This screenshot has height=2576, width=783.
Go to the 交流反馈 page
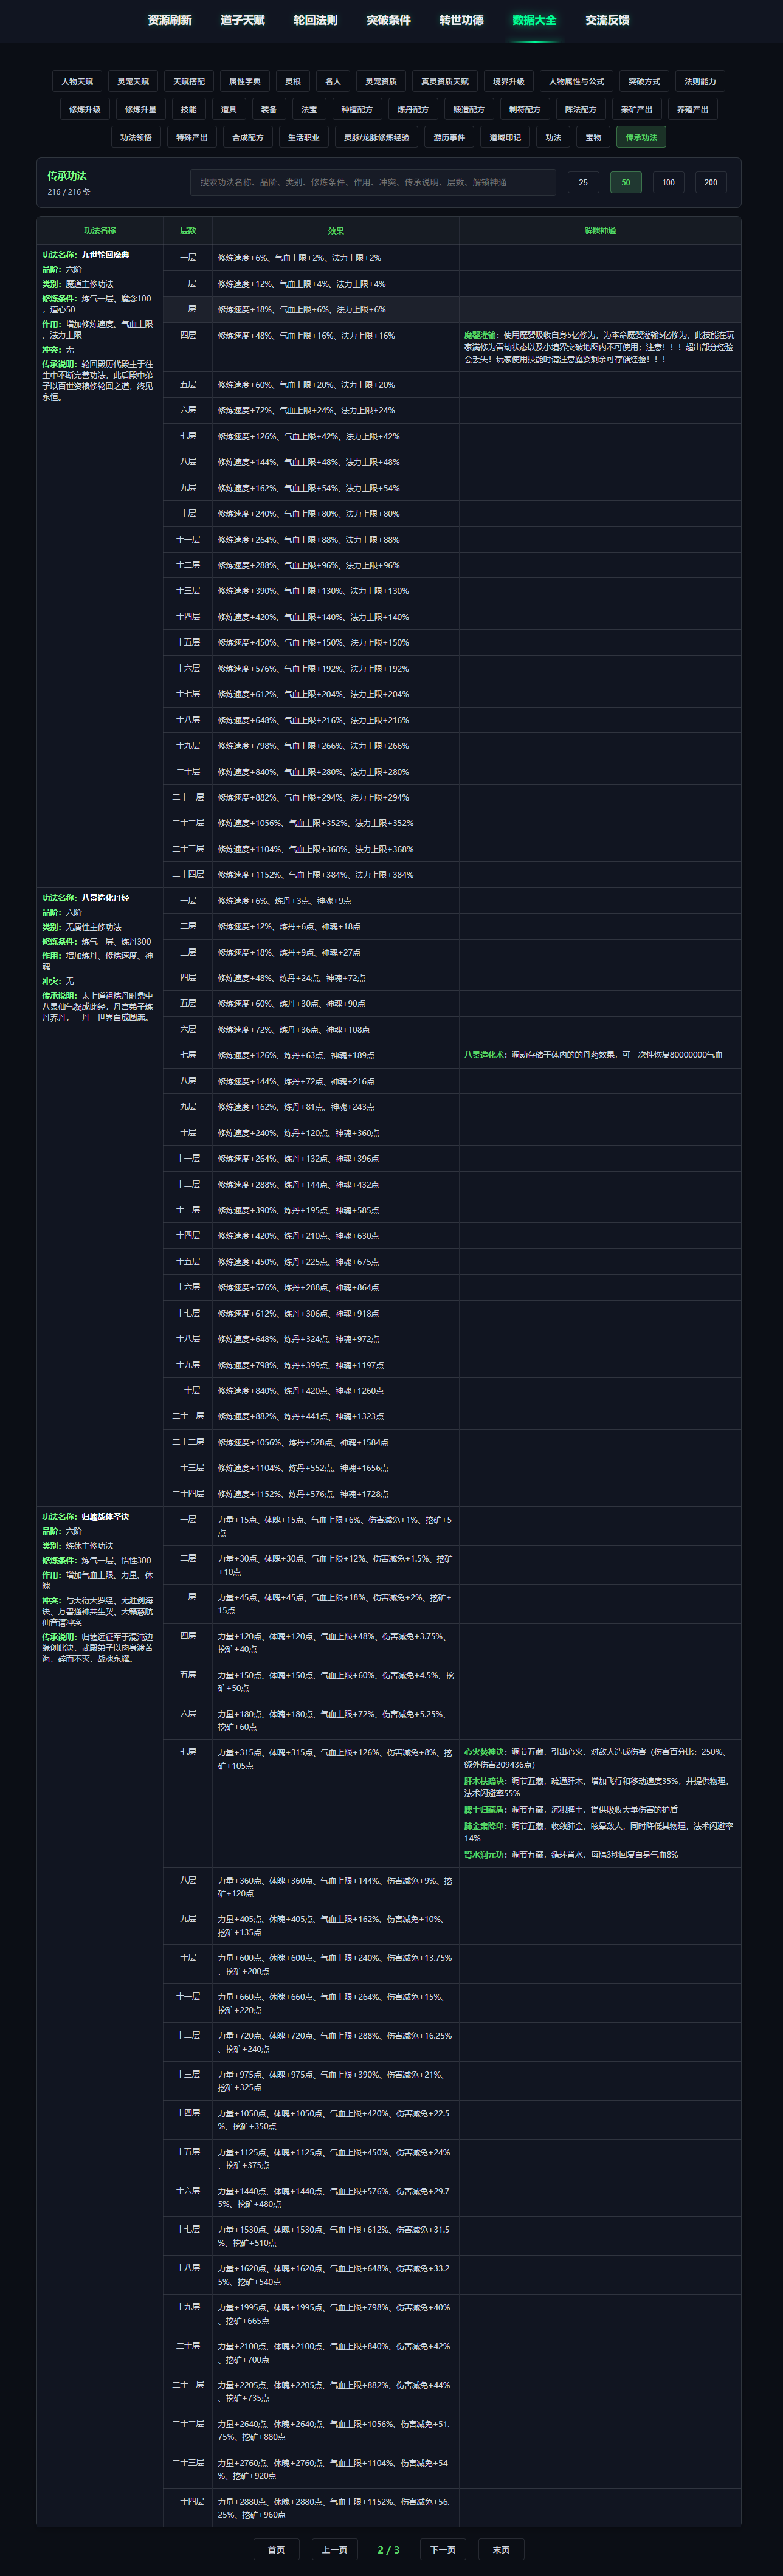coord(607,20)
